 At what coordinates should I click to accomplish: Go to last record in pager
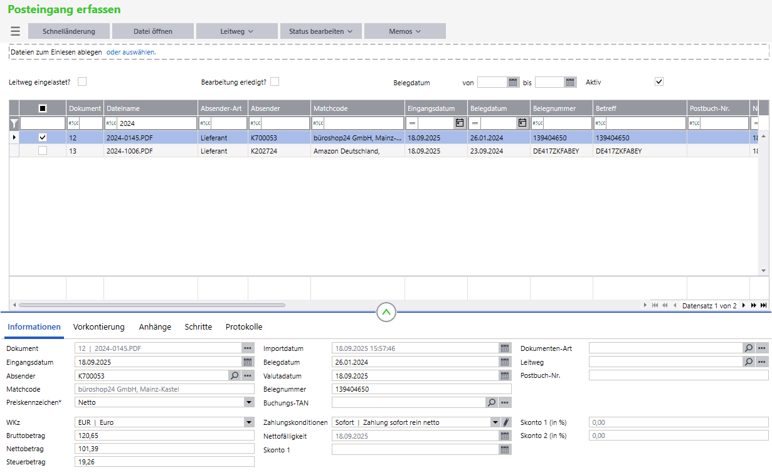coord(763,305)
